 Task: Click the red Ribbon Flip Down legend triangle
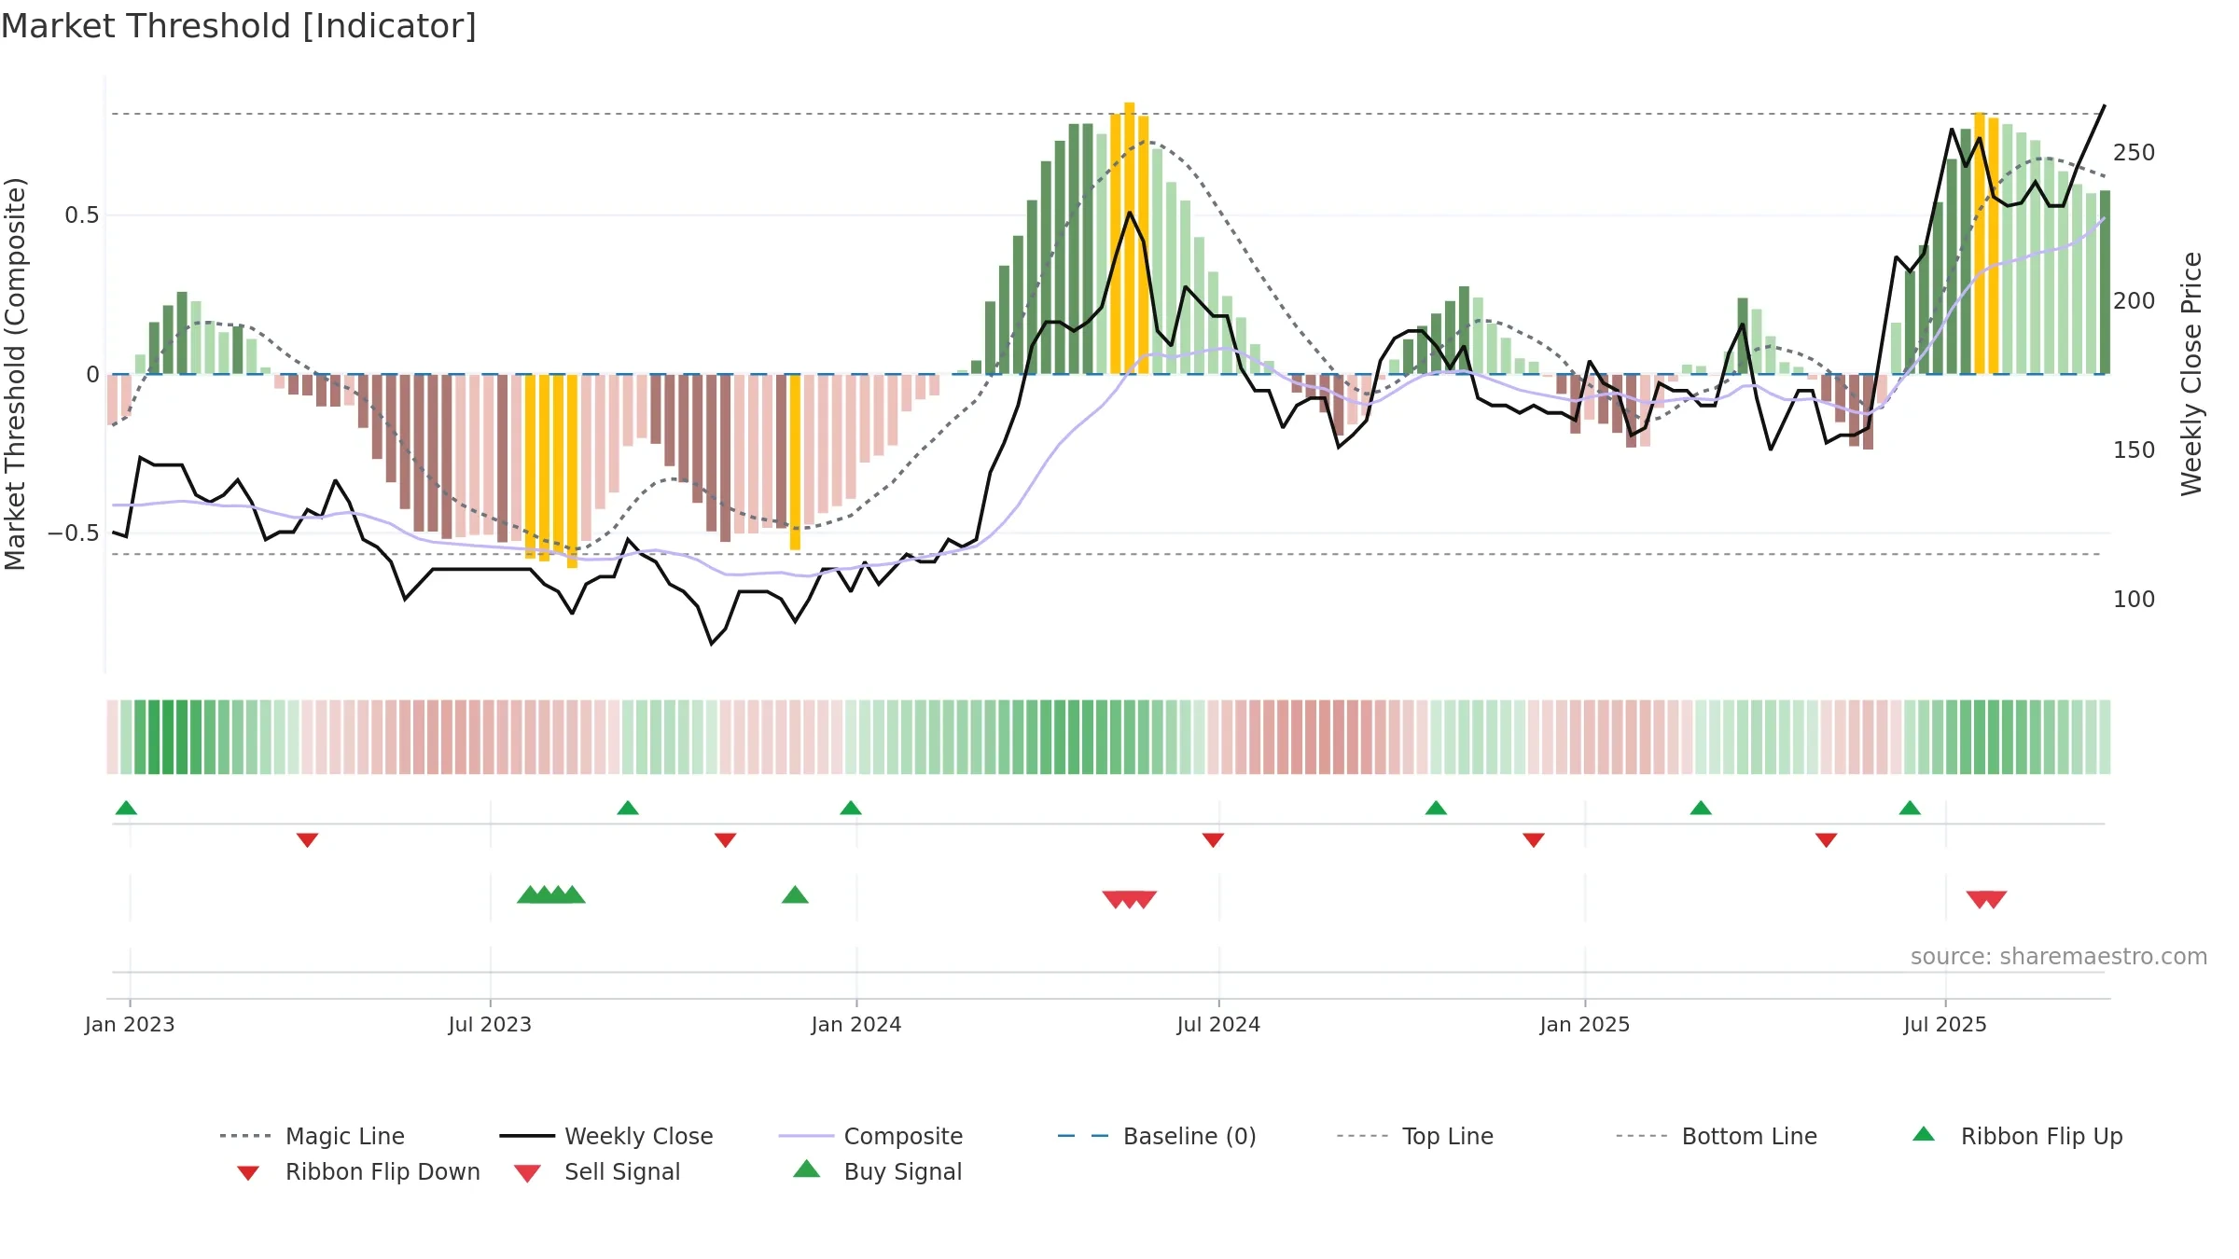tap(248, 1173)
